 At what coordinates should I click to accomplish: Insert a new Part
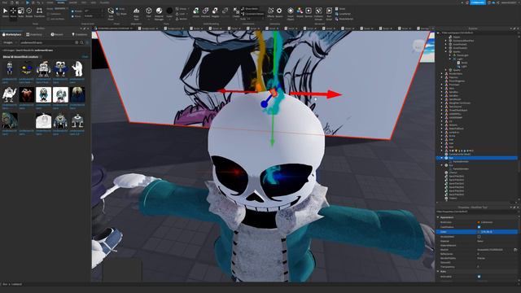(x=149, y=13)
